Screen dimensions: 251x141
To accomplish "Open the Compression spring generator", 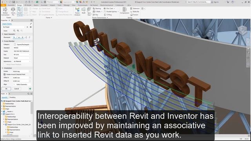I will [124, 11].
